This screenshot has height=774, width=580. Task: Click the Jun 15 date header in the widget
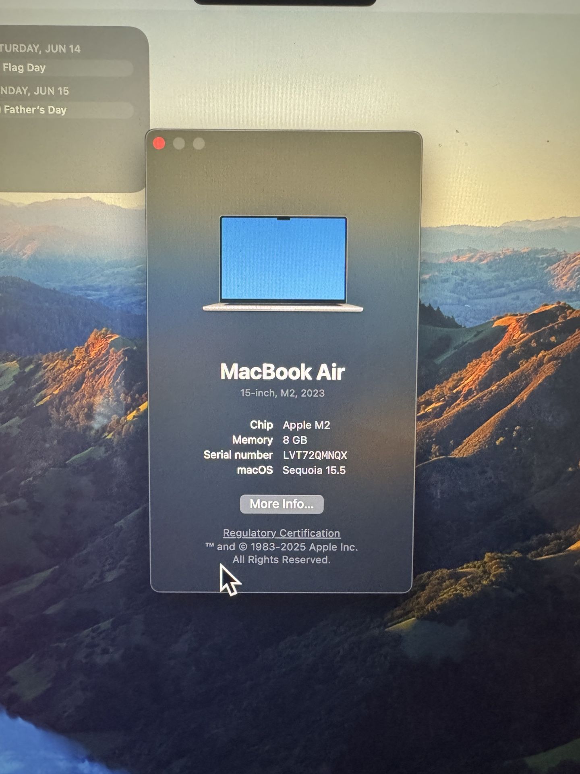(35, 91)
